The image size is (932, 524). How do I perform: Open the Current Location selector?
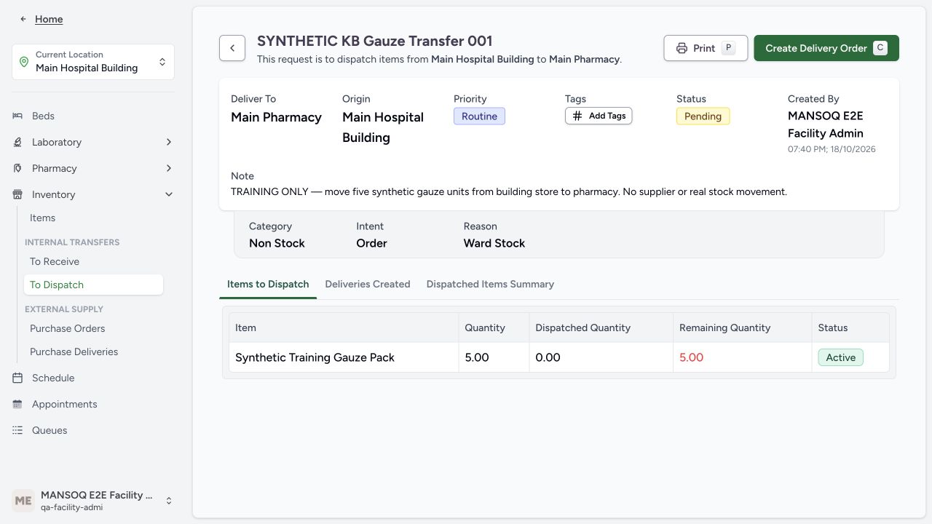pyautogui.click(x=93, y=62)
